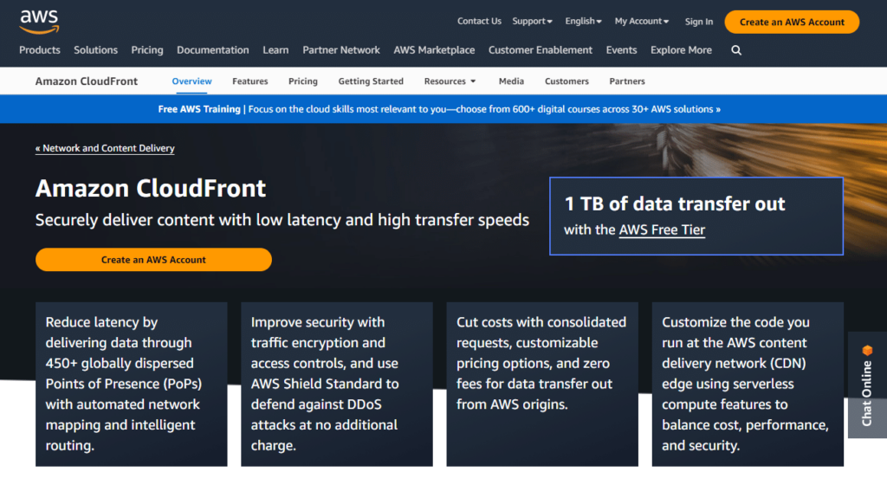The height and width of the screenshot is (485, 887).
Task: Click the Amazon CloudFront main heading
Action: point(151,188)
